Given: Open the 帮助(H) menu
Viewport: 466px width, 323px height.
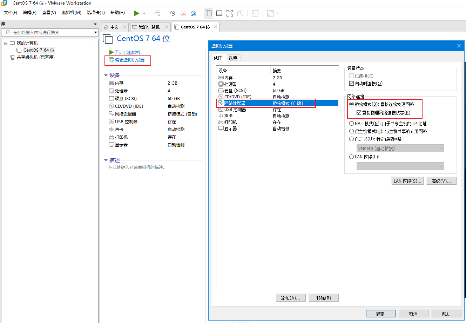Looking at the screenshot, I should click(117, 13).
